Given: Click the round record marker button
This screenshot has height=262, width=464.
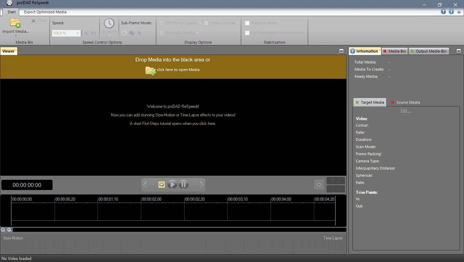Looking at the screenshot, I should click(319, 185).
